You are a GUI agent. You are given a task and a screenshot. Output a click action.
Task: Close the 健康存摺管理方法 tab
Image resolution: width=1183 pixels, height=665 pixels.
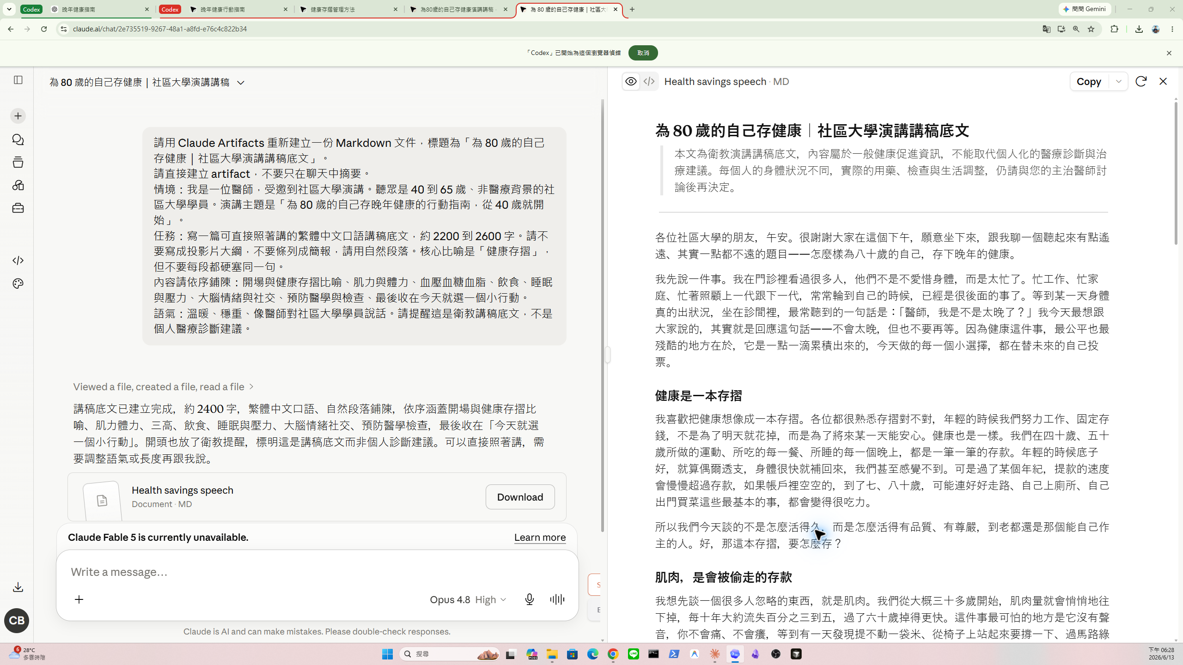pos(396,9)
